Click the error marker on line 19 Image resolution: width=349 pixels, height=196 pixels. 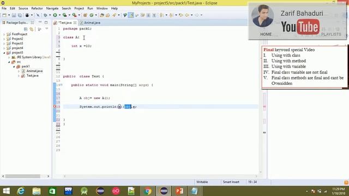click(55, 107)
